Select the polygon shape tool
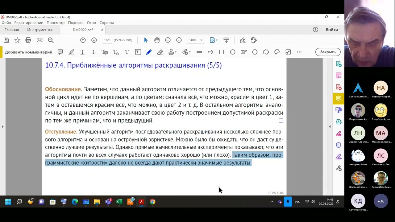The image size is (395, 222). (x=255, y=52)
